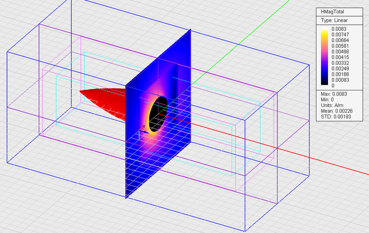Viewport: 369px width, 233px height.
Task: Click the 'Type: Linear' legend label
Action: [334, 20]
